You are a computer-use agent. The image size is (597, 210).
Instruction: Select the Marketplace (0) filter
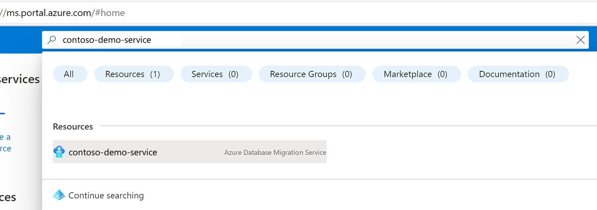pyautogui.click(x=415, y=74)
